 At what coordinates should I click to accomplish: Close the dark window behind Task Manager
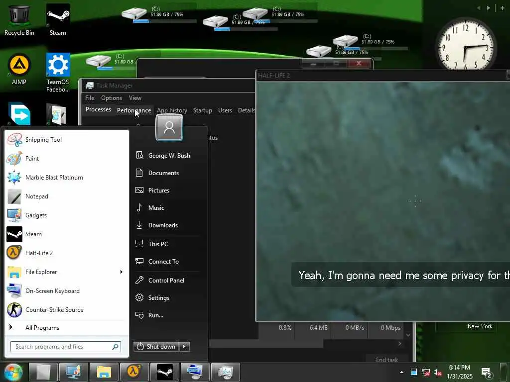[359, 63]
